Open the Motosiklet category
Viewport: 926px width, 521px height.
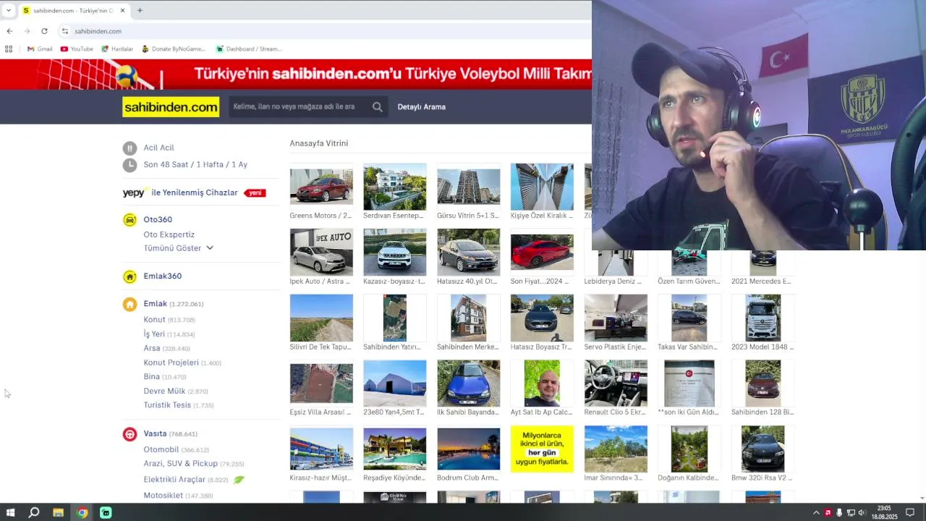(x=163, y=496)
